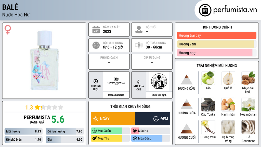Click the pink female gender symbol
Image resolution: width=261 pixels, height=147 pixels.
coord(8,30)
